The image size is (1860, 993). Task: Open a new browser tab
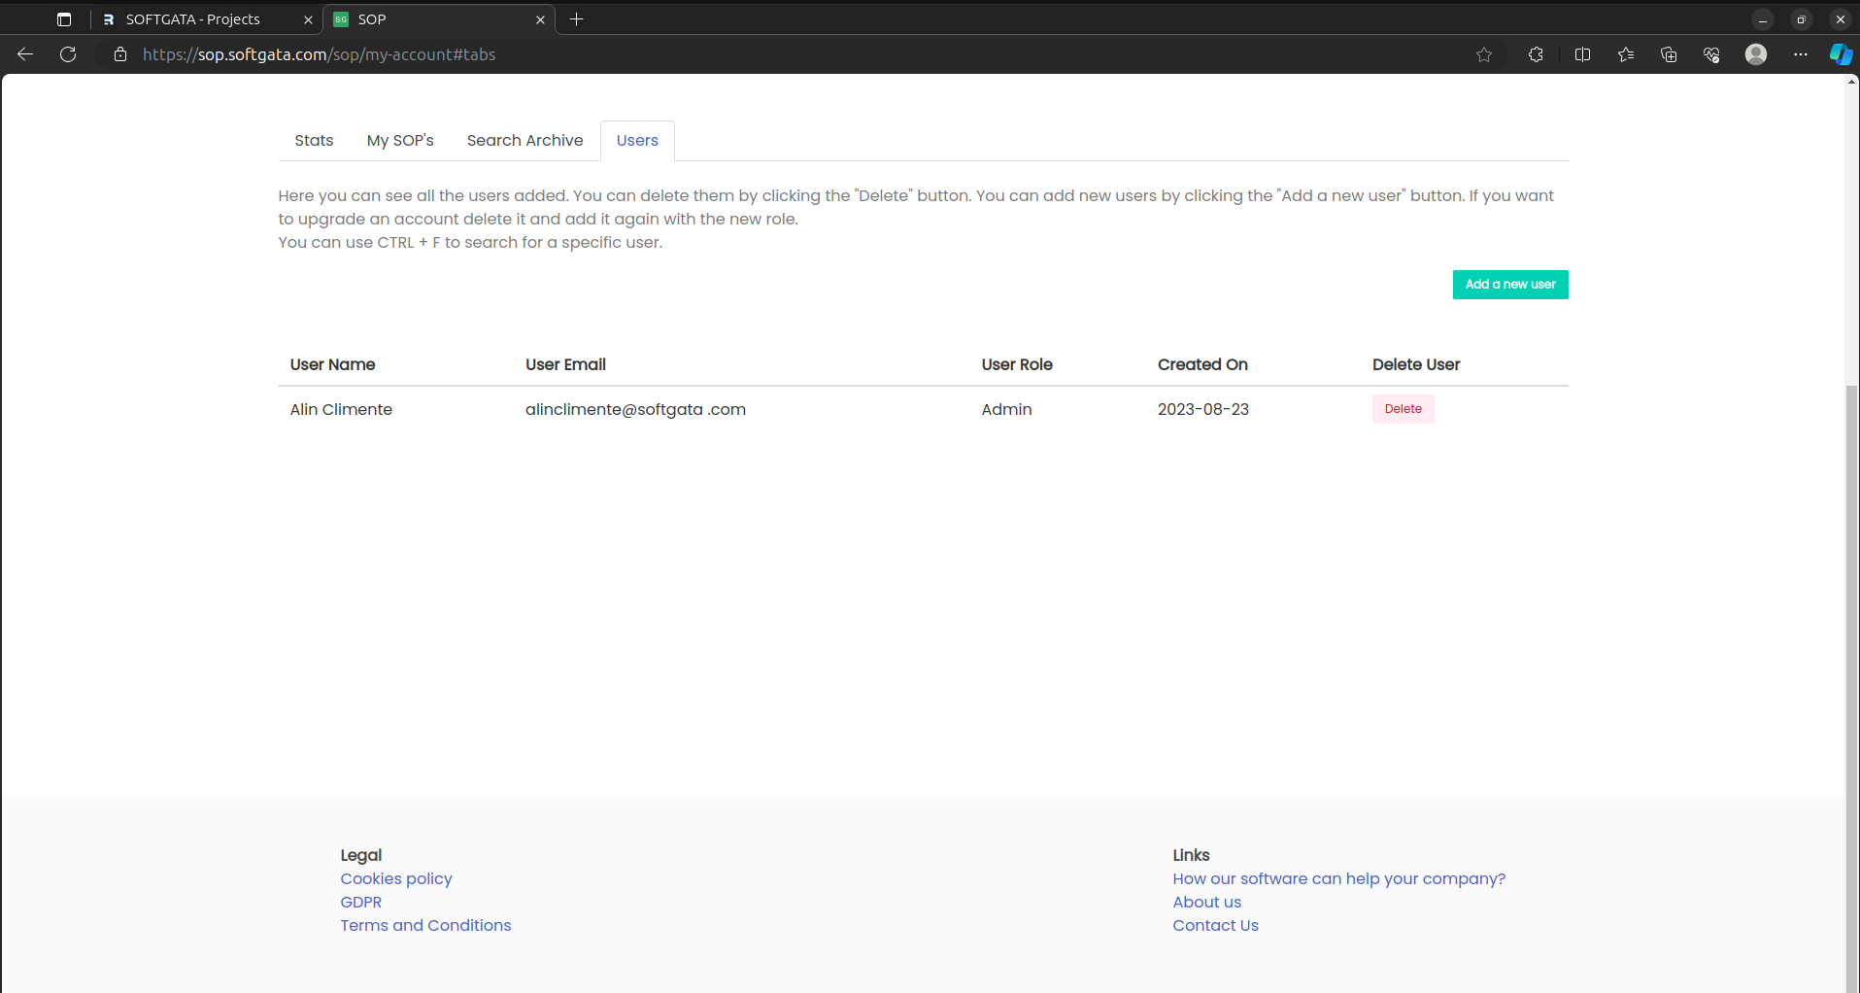pyautogui.click(x=576, y=19)
